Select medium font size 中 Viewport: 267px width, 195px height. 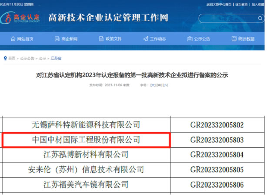coord(159,85)
